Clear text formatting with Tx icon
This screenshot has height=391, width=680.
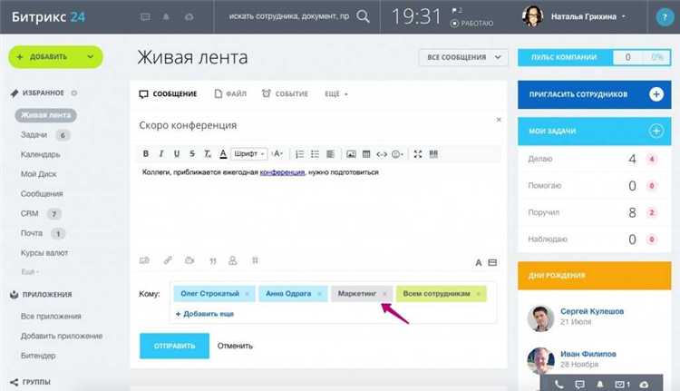[x=208, y=153]
